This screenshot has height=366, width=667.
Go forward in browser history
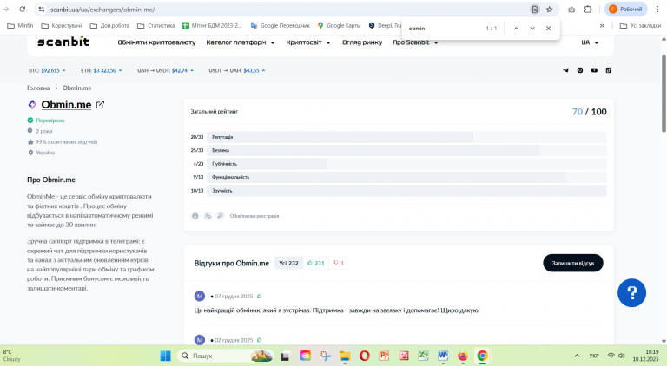tap(6, 10)
